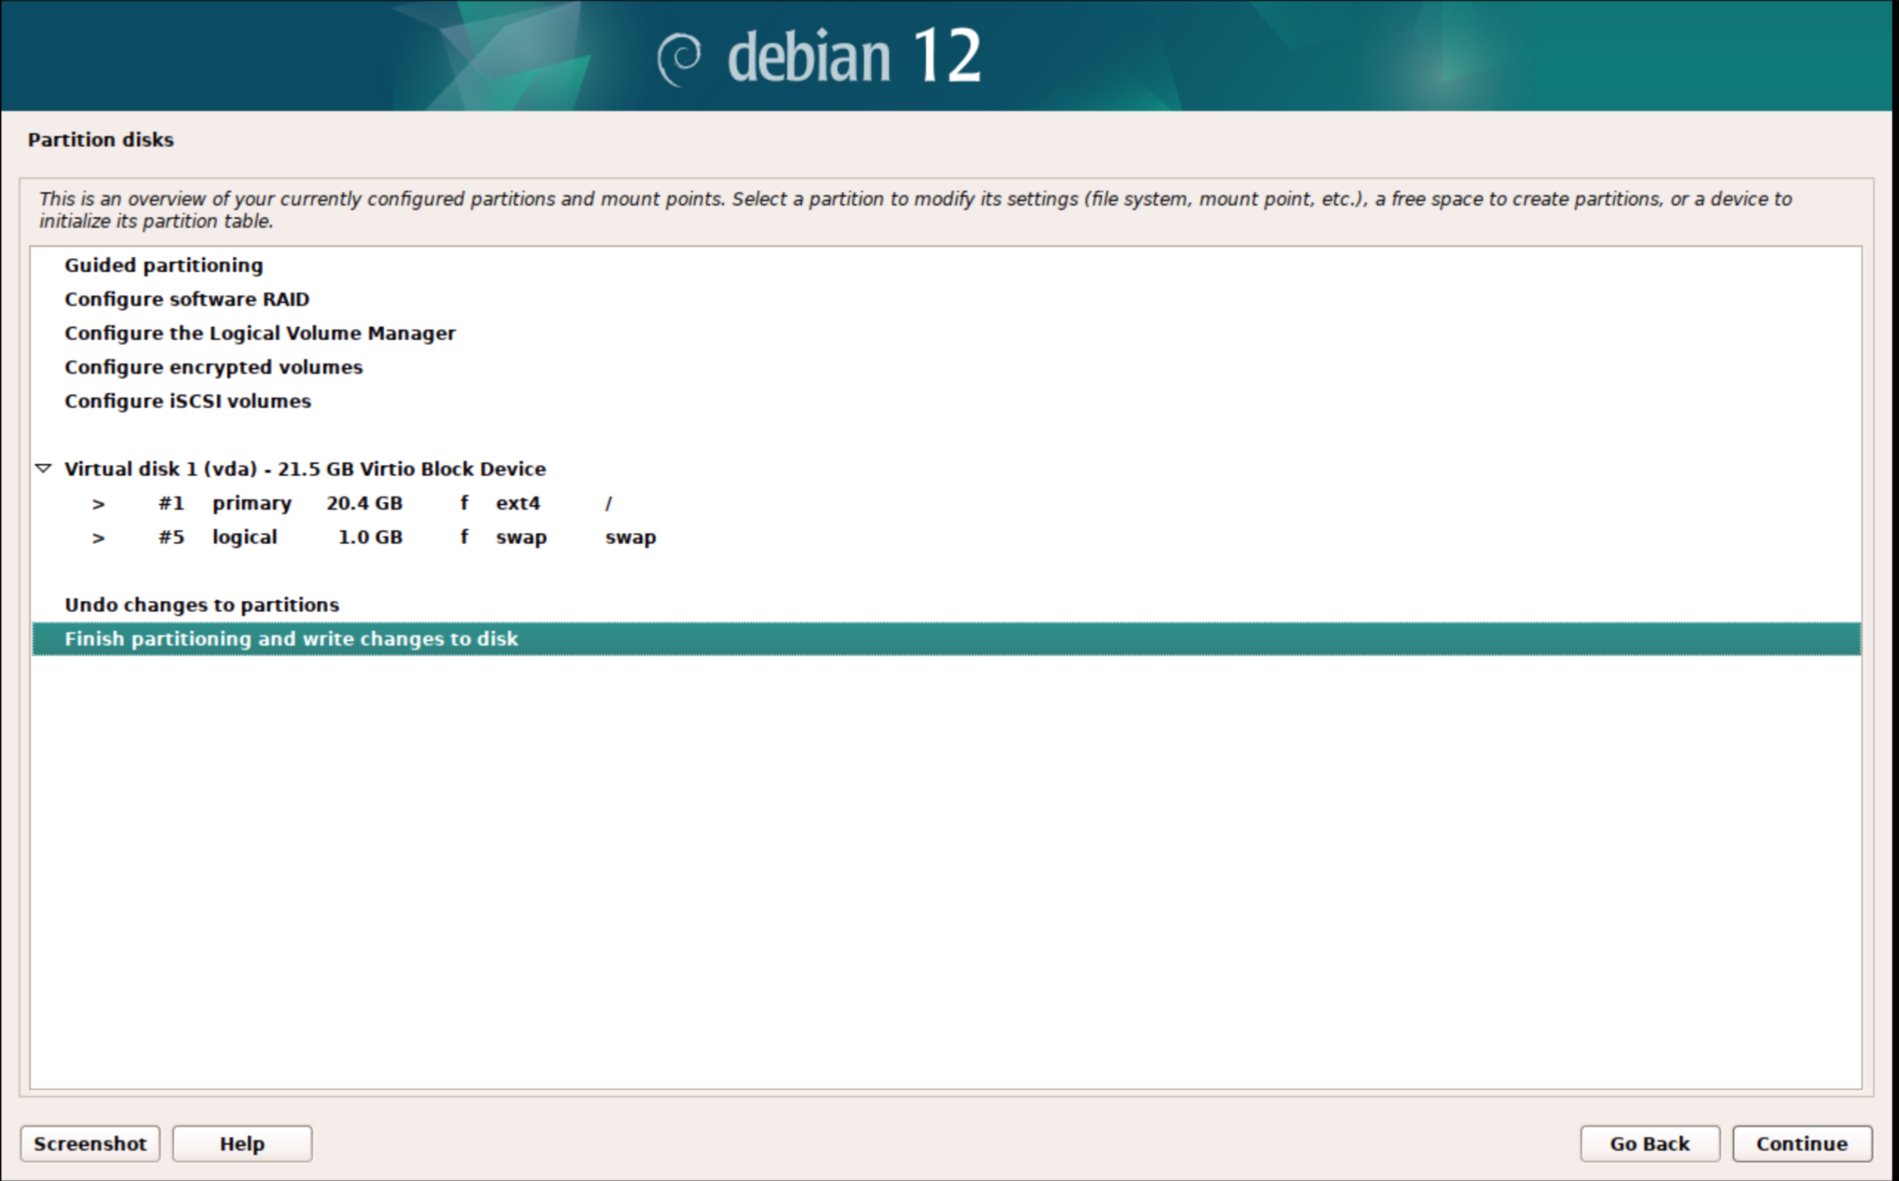Open Configure the Logical Volume Manager
Image resolution: width=1899 pixels, height=1181 pixels.
[x=260, y=333]
